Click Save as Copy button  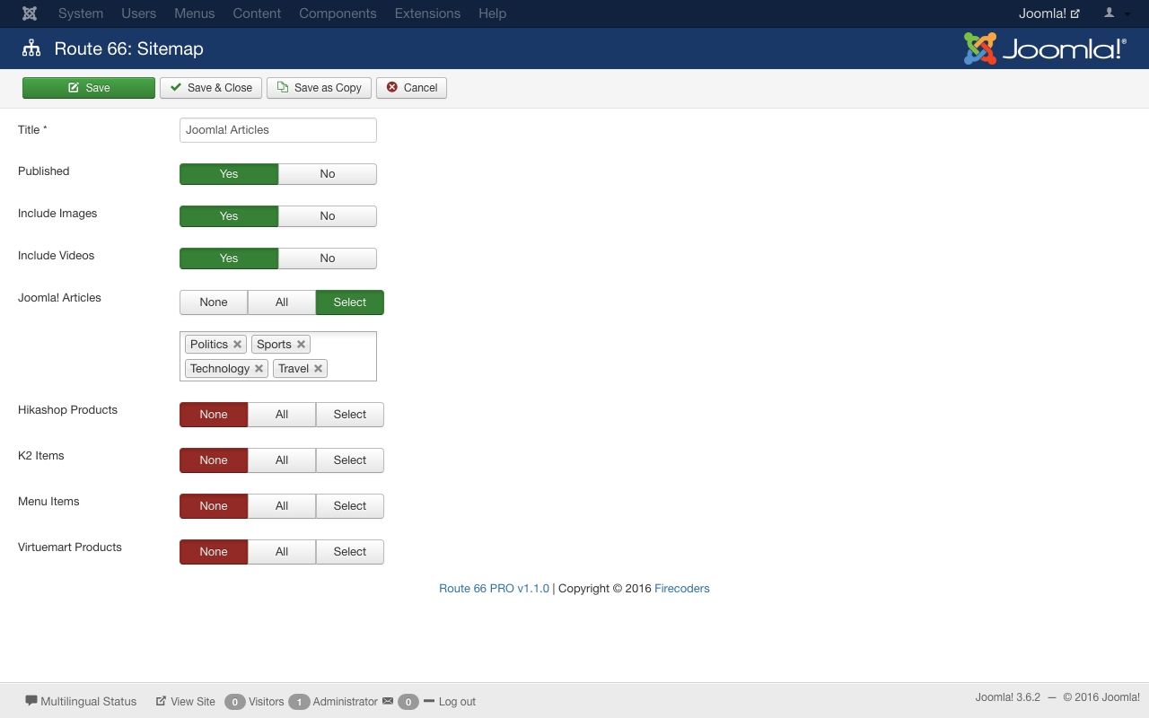pyautogui.click(x=319, y=88)
